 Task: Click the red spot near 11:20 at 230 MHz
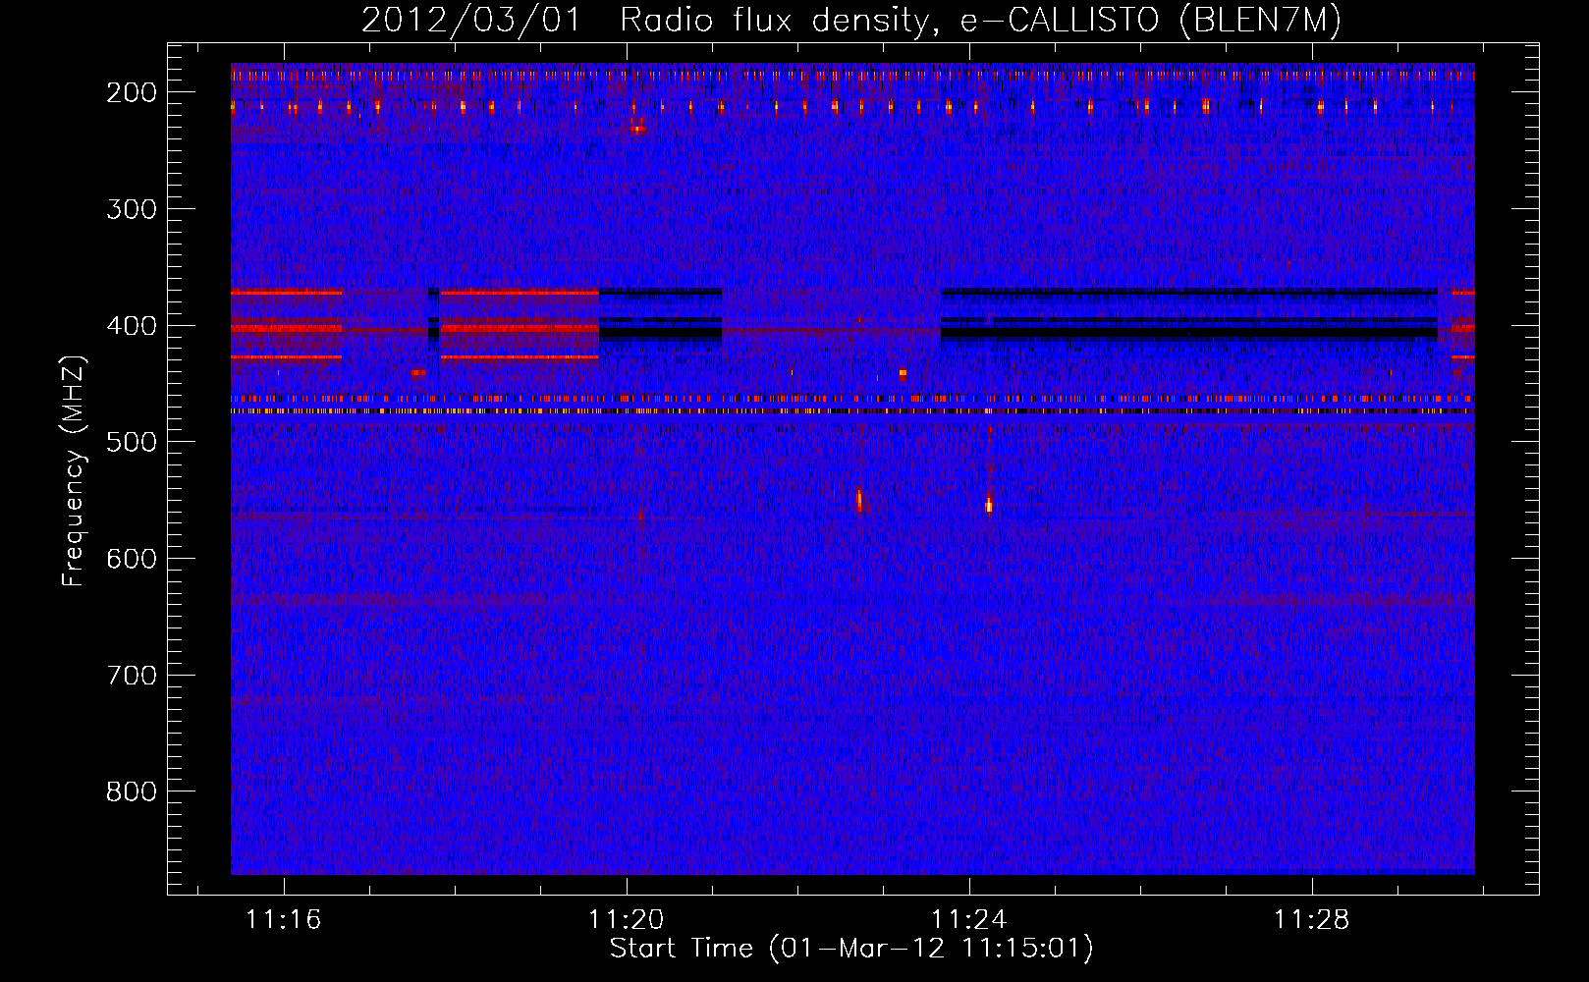[638, 128]
